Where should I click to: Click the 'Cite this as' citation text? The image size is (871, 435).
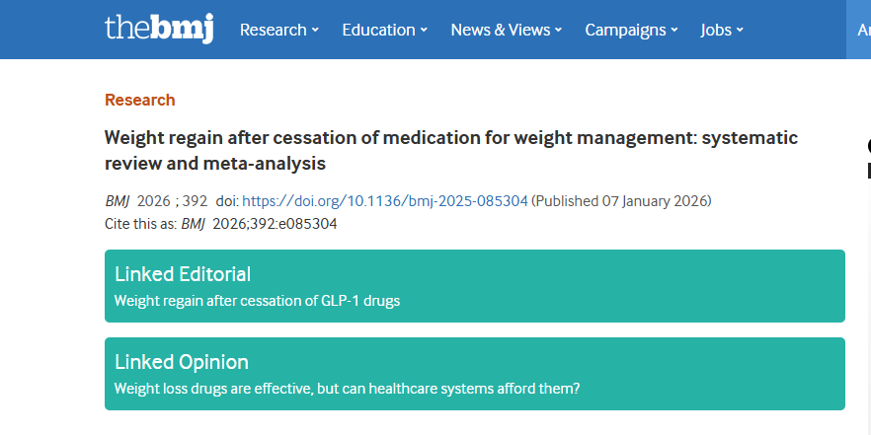pyautogui.click(x=221, y=224)
